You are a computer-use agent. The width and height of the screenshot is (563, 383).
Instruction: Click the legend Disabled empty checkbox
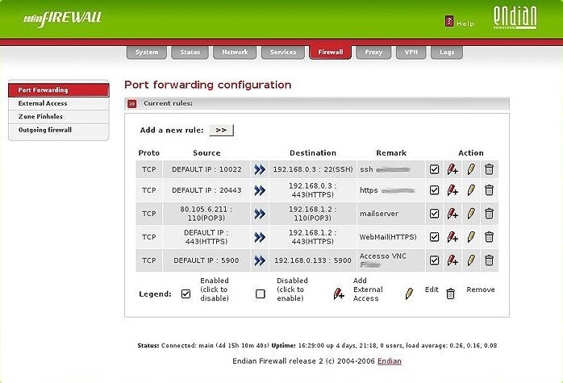[261, 294]
